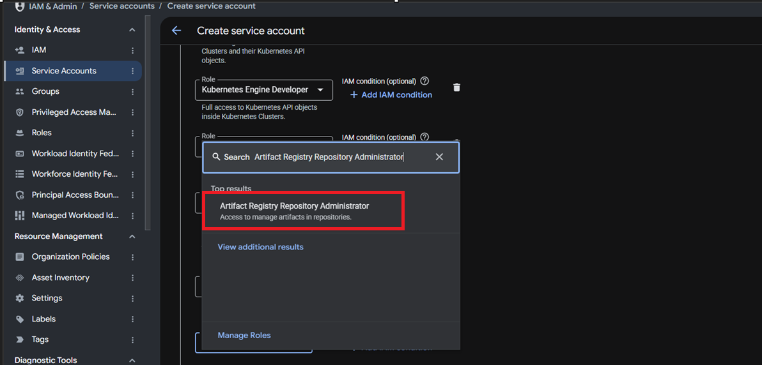Clear the role search with X icon
This screenshot has width=762, height=365.
pyautogui.click(x=439, y=157)
